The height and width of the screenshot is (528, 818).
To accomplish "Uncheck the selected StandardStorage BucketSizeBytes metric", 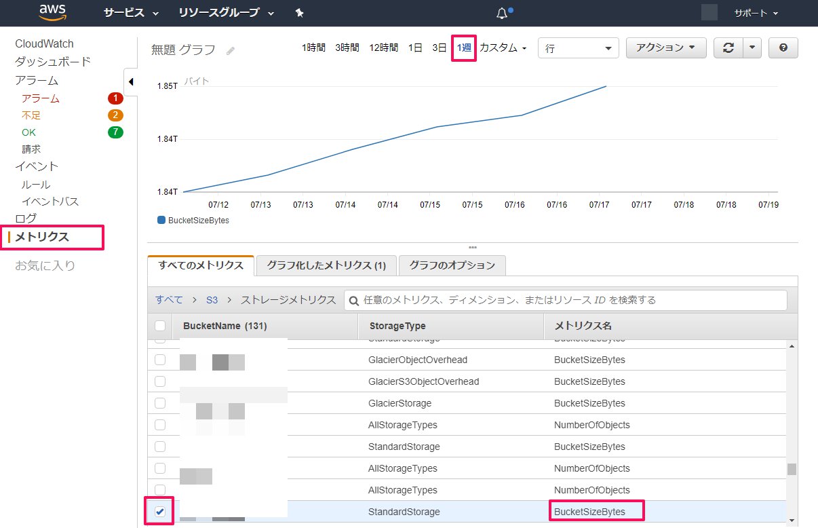I will 159,512.
